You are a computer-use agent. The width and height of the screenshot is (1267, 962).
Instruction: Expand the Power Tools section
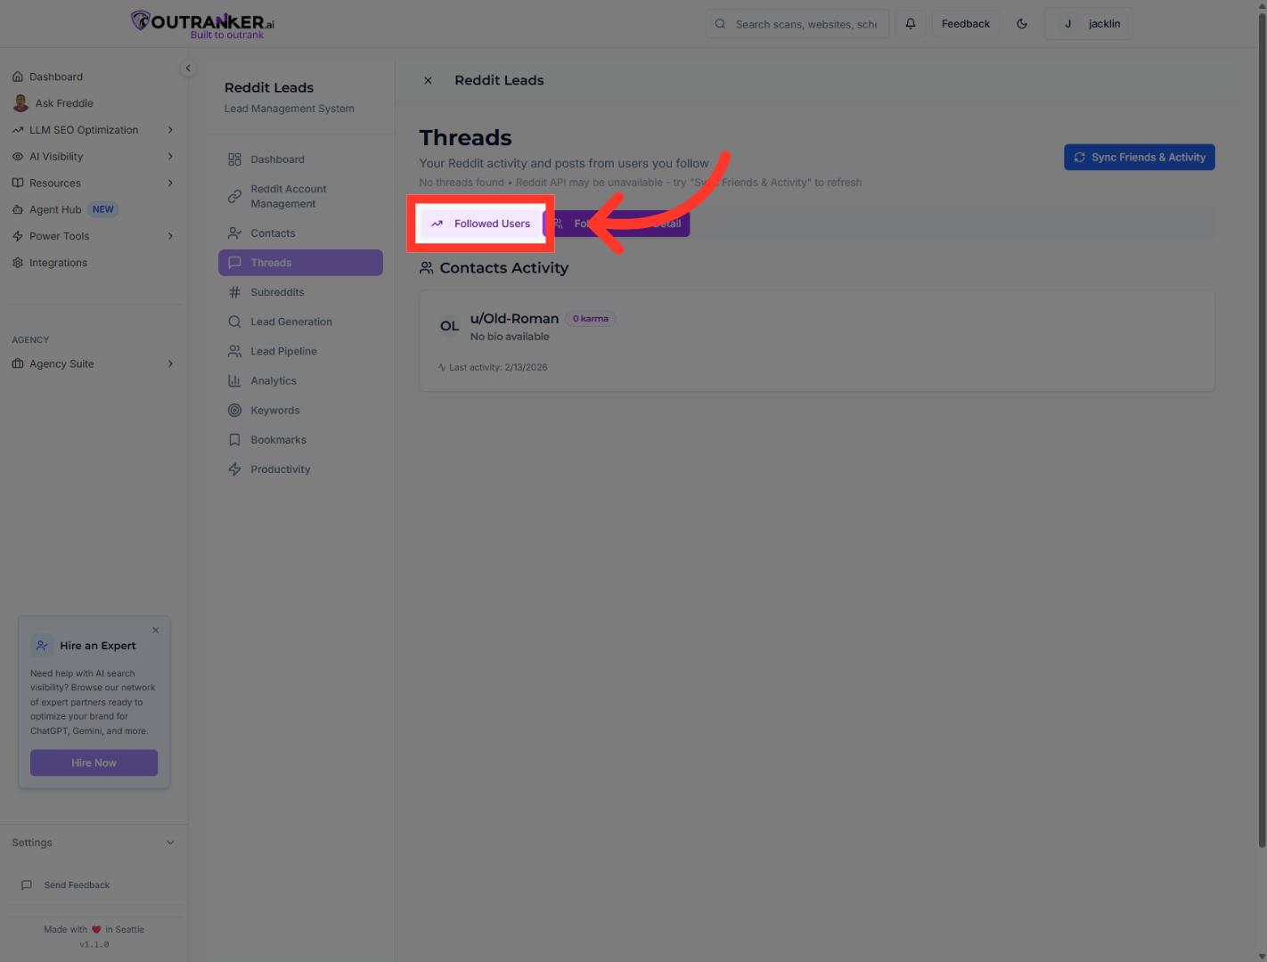[x=94, y=236]
